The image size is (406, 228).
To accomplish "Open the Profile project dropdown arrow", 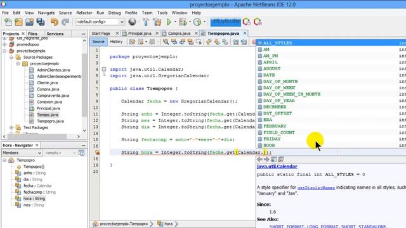I will tap(204, 22).
